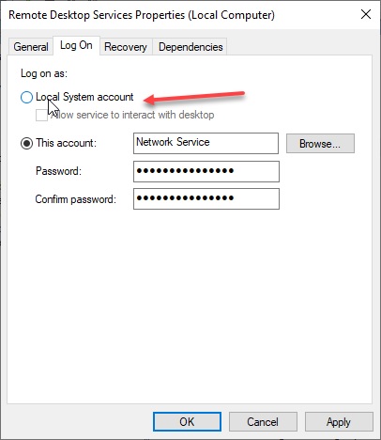Click into the Confirm password field
381x440 pixels.
[x=206, y=198]
